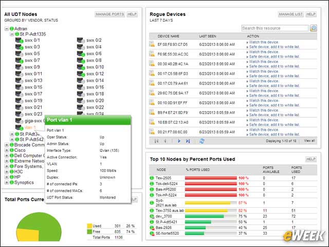Click warning icon for EF:08:F8:93:C7:D5
The height and width of the screenshot is (247, 329).
pyautogui.click(x=152, y=44)
